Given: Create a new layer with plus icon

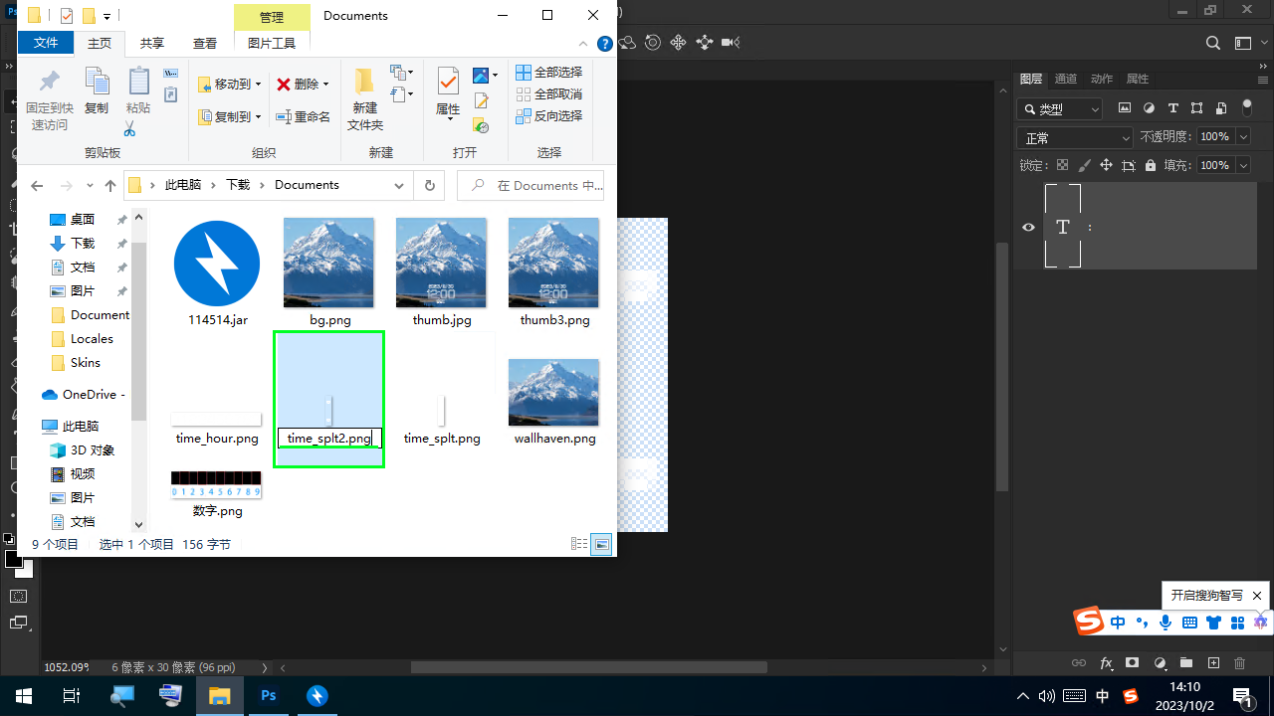Looking at the screenshot, I should [x=1213, y=663].
